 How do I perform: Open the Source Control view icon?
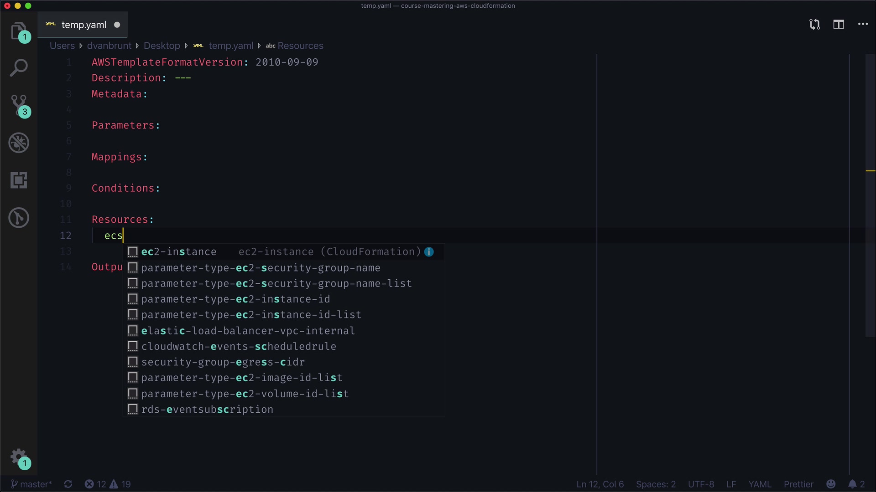point(19,105)
